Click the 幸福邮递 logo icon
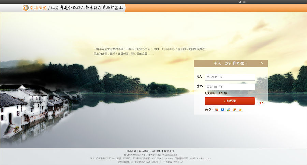 [x=26, y=8]
